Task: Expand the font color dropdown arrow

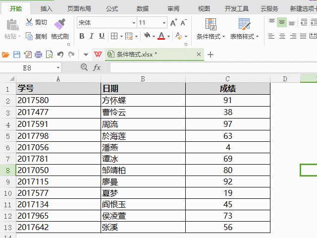Action: click(168, 36)
